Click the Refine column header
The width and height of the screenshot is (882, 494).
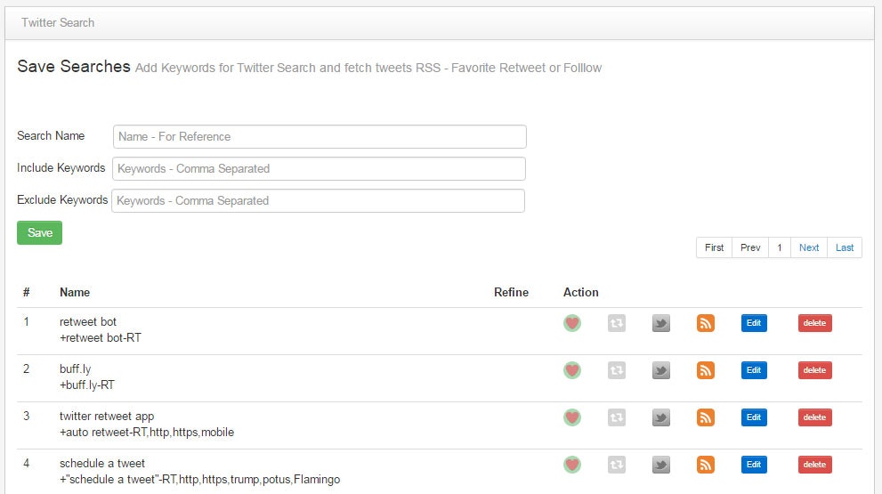512,293
